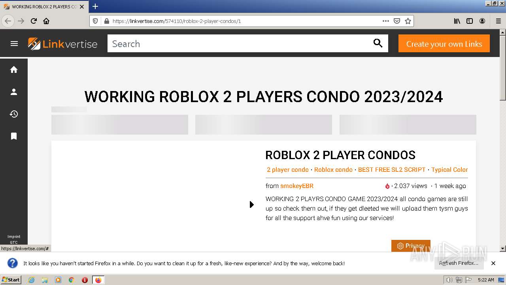The image size is (506, 285).
Task: Open page actions ellipsis menu
Action: click(386, 21)
